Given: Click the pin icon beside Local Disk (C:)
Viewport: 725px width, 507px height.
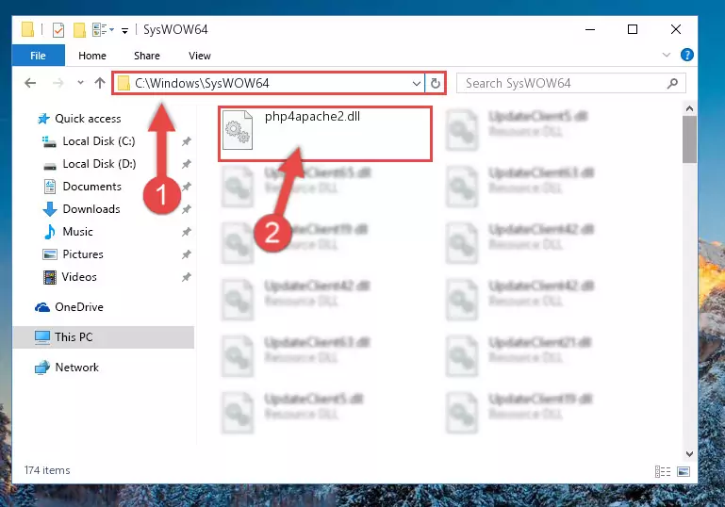Looking at the screenshot, I should [x=187, y=141].
